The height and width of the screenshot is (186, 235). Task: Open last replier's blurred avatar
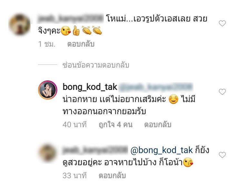(48, 153)
